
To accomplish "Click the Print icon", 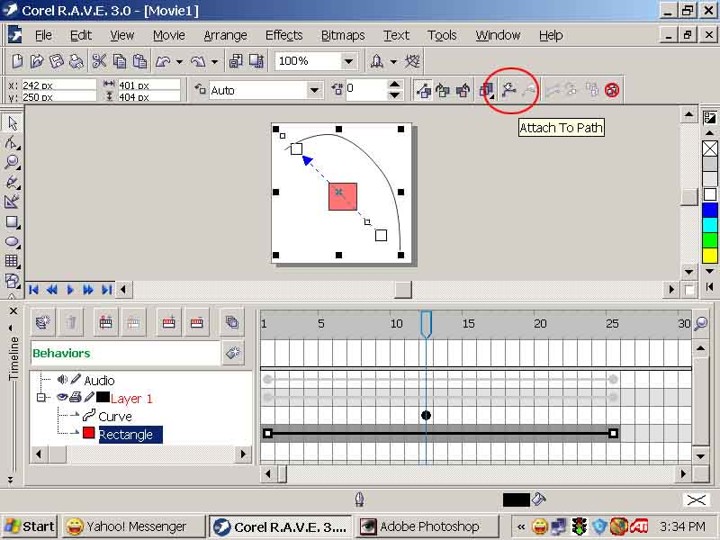I will [x=76, y=60].
